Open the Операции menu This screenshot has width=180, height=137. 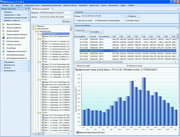click(5, 5)
